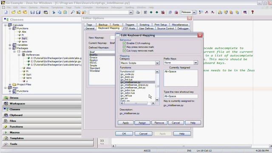Click the printer icon in the toolbar
272x153 pixels.
point(138,12)
